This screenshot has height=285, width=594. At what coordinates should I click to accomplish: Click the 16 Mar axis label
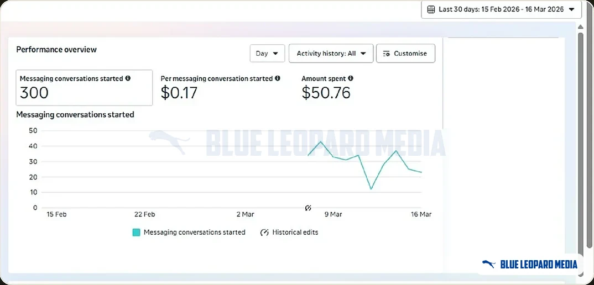coord(421,214)
